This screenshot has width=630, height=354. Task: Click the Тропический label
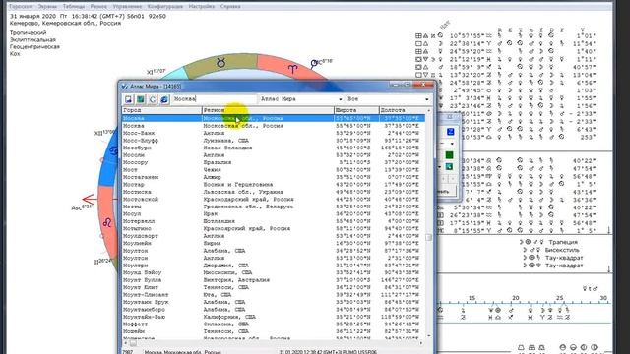coord(29,32)
